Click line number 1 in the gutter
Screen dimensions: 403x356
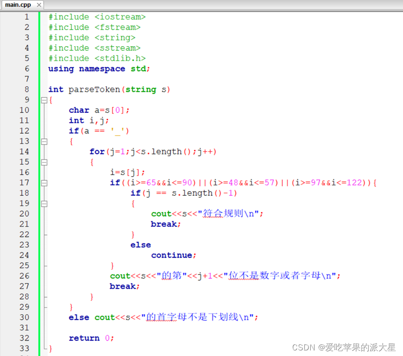27,17
